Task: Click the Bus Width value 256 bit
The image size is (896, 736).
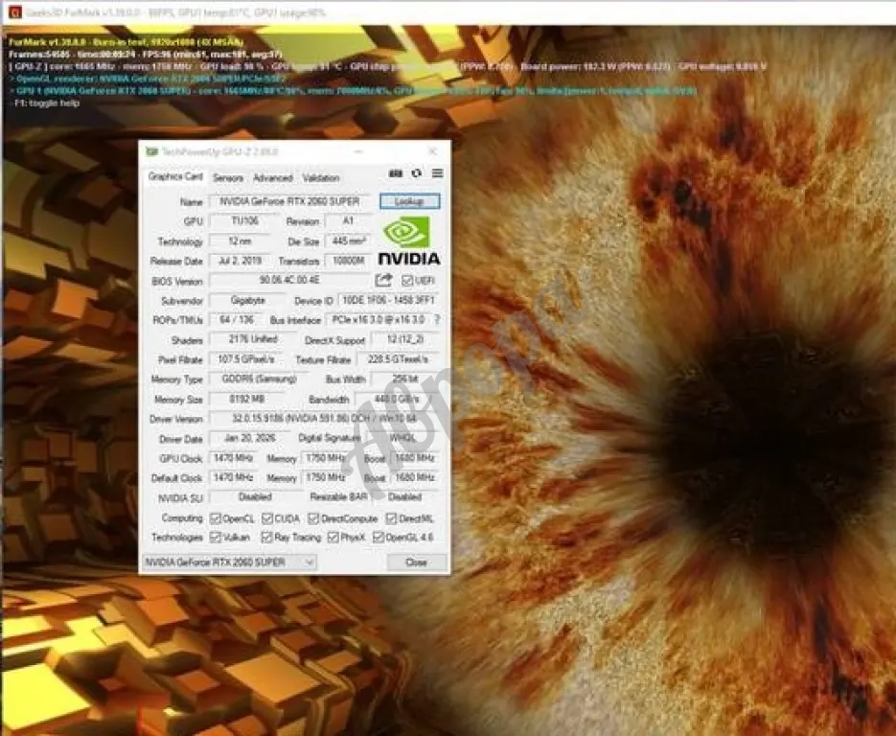Action: click(x=405, y=379)
